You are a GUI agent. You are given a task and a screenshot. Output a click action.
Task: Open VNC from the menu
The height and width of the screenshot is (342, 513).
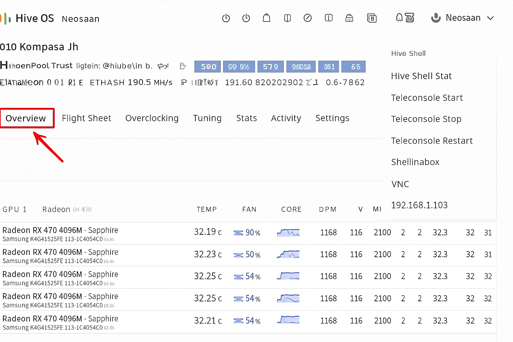(400, 184)
